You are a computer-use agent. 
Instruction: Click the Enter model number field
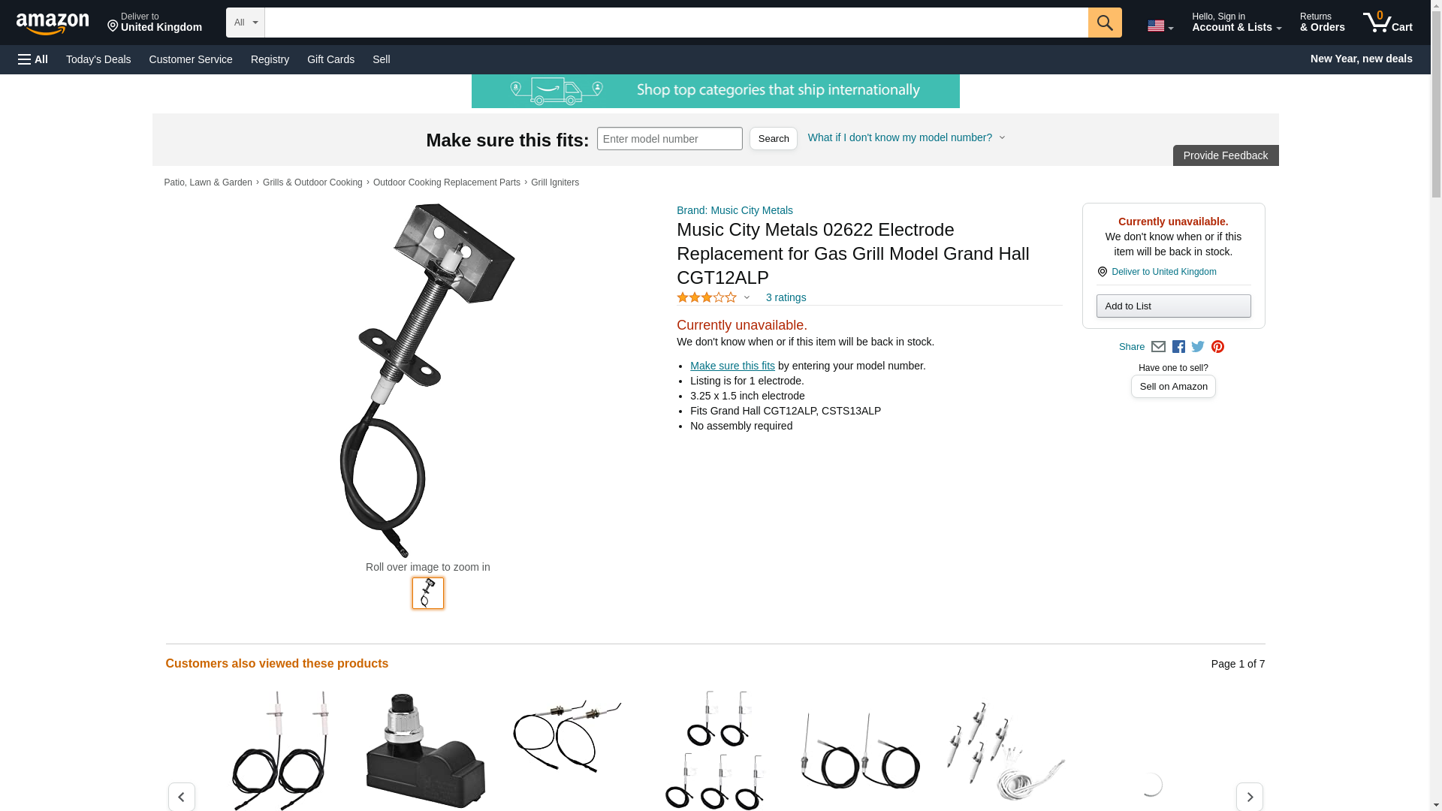click(670, 139)
